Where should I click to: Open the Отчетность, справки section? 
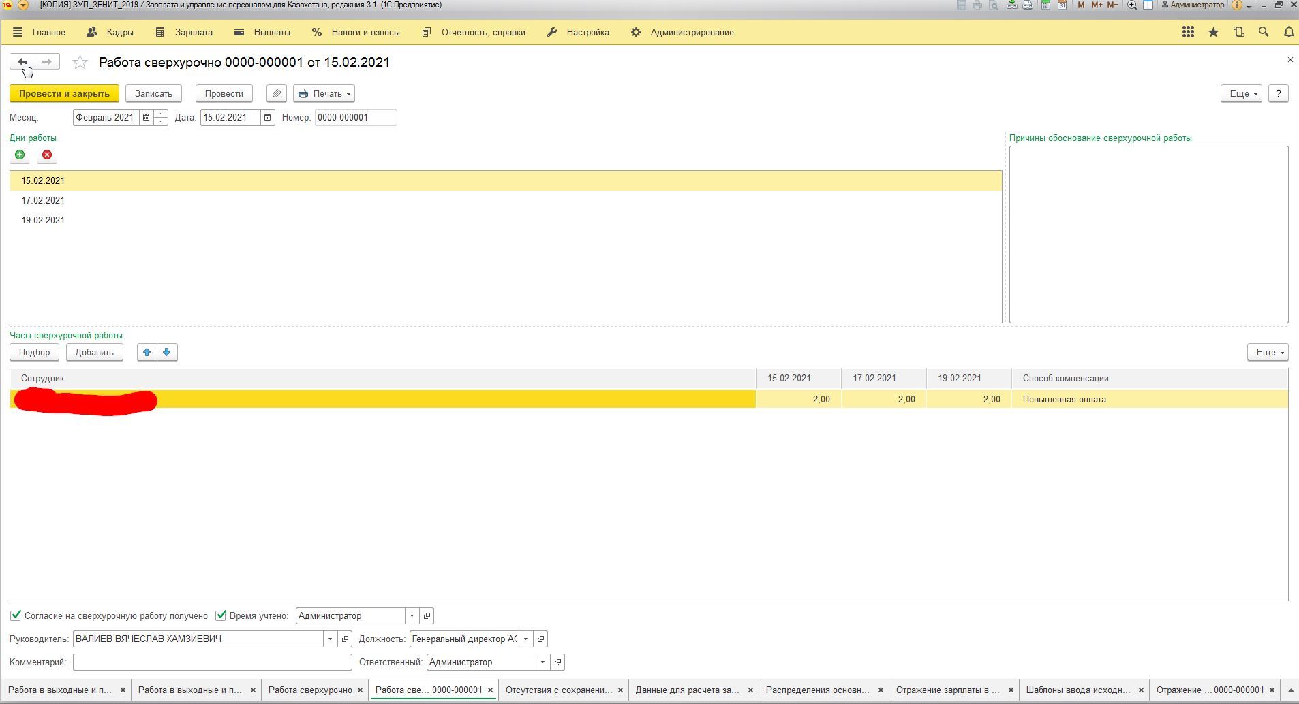point(474,32)
